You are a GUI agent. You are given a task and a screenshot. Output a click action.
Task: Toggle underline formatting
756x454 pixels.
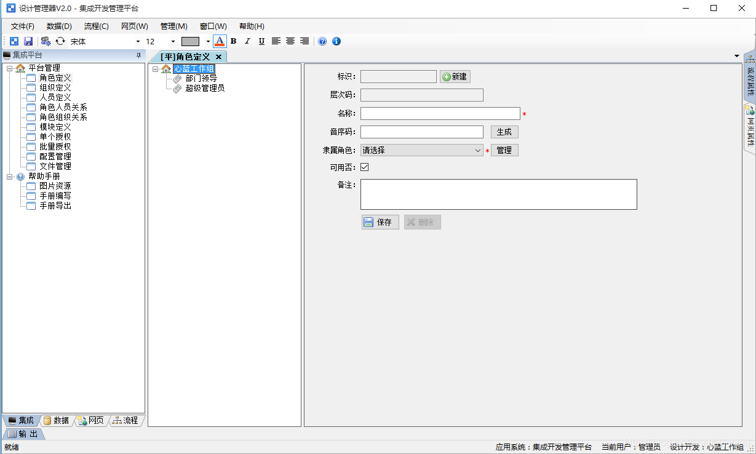click(x=261, y=41)
